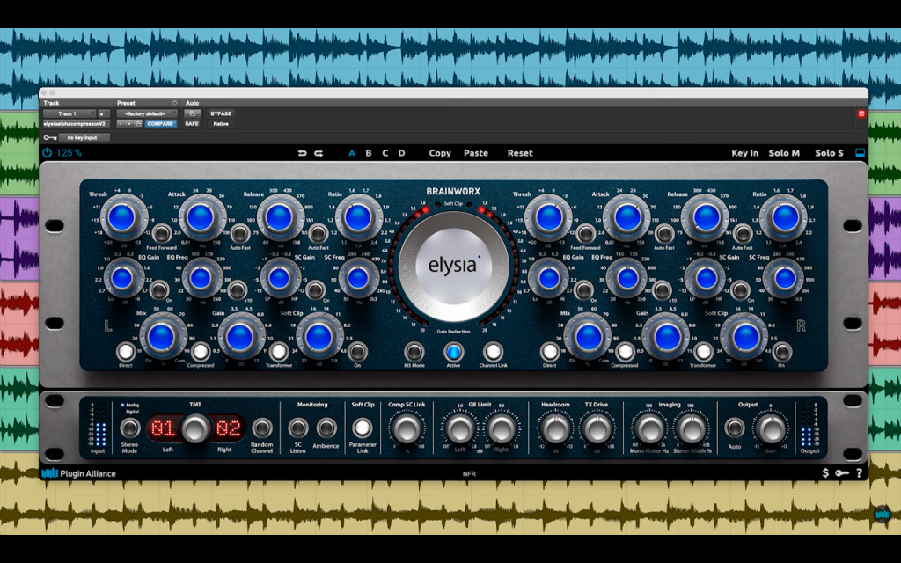Select preset slot C
The image size is (901, 563).
pos(385,153)
